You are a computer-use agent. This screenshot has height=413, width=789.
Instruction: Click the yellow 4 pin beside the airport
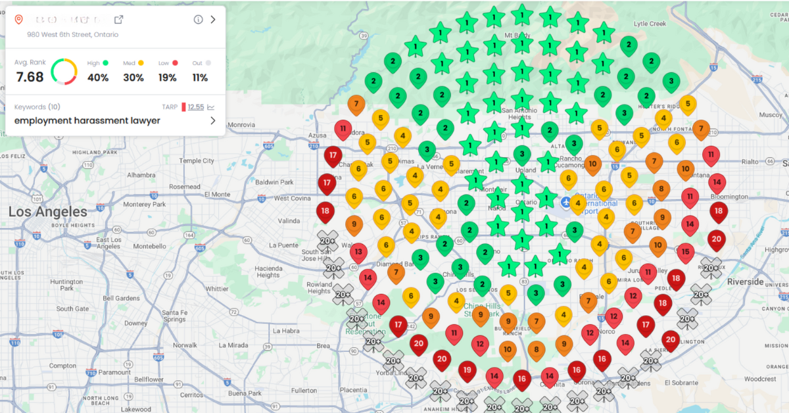coord(578,203)
